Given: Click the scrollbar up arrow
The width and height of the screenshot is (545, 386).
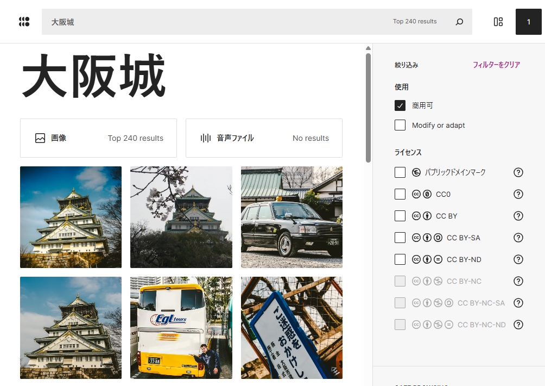Looking at the screenshot, I should pyautogui.click(x=368, y=48).
